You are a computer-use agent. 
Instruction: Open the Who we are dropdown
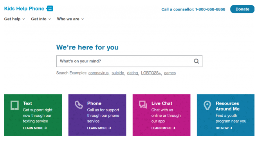coord(70,19)
